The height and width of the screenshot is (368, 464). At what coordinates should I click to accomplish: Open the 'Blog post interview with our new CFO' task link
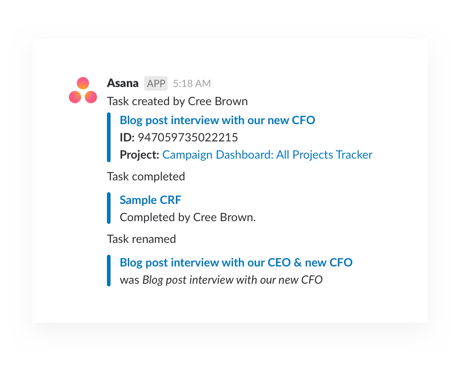pyautogui.click(x=217, y=120)
